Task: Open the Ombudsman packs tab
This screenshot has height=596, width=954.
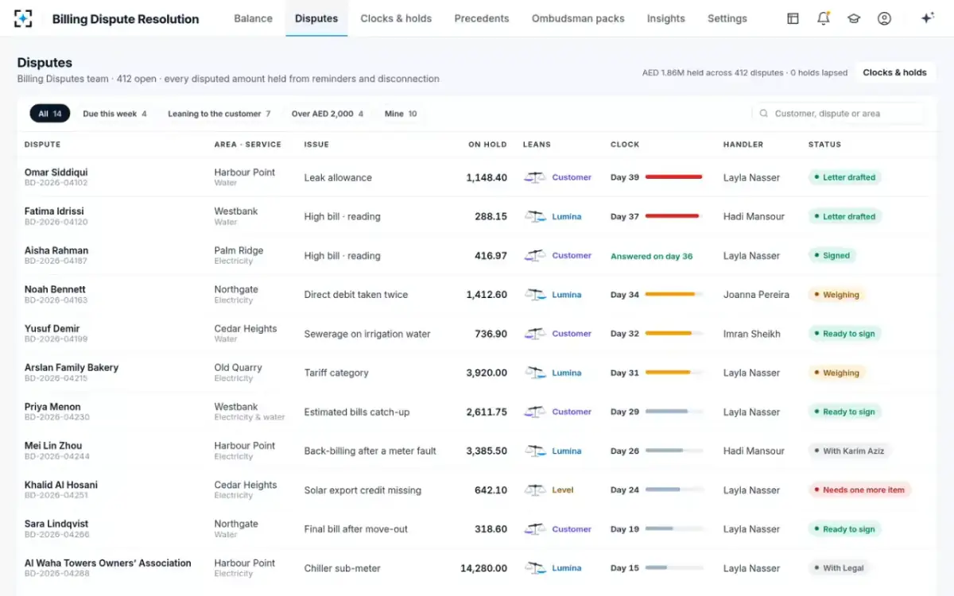Action: tap(578, 18)
